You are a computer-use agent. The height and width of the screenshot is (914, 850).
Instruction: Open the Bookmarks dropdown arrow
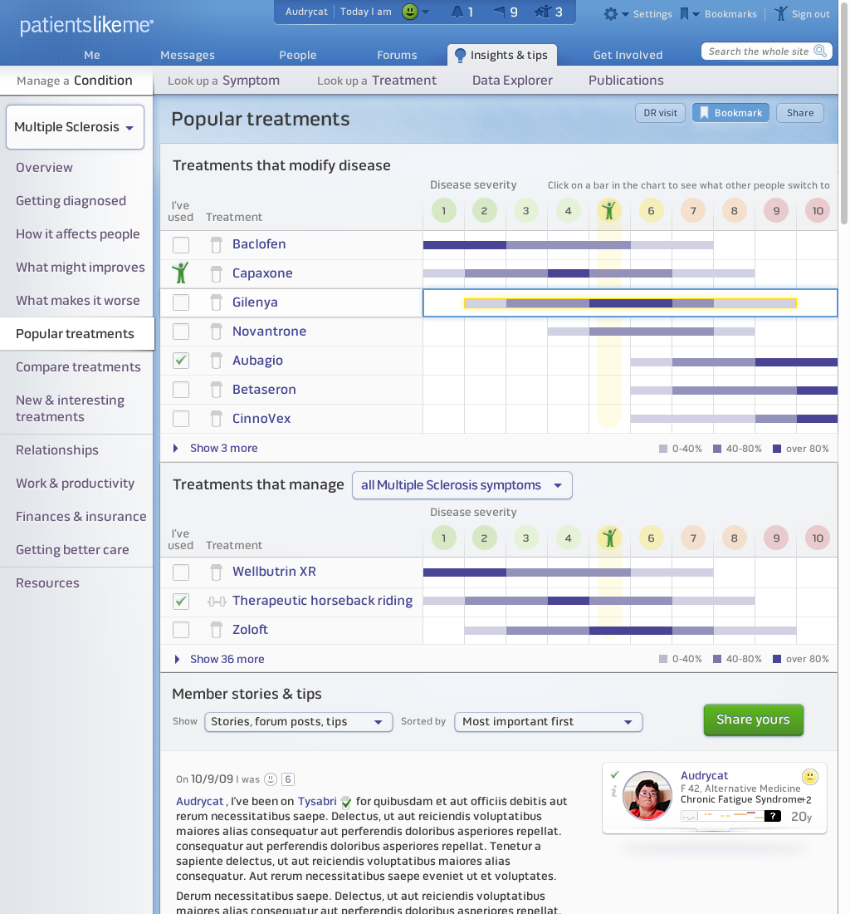[x=696, y=15]
